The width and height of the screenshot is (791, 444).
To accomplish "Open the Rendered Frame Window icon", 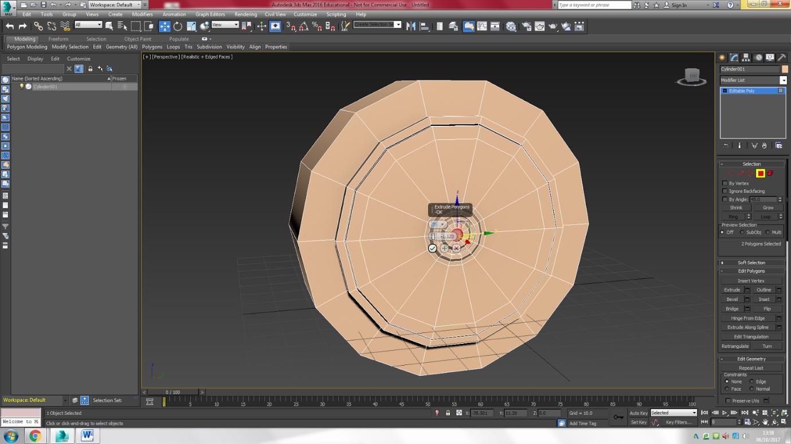I will click(539, 26).
